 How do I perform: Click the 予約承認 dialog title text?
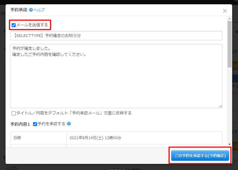click(19, 10)
